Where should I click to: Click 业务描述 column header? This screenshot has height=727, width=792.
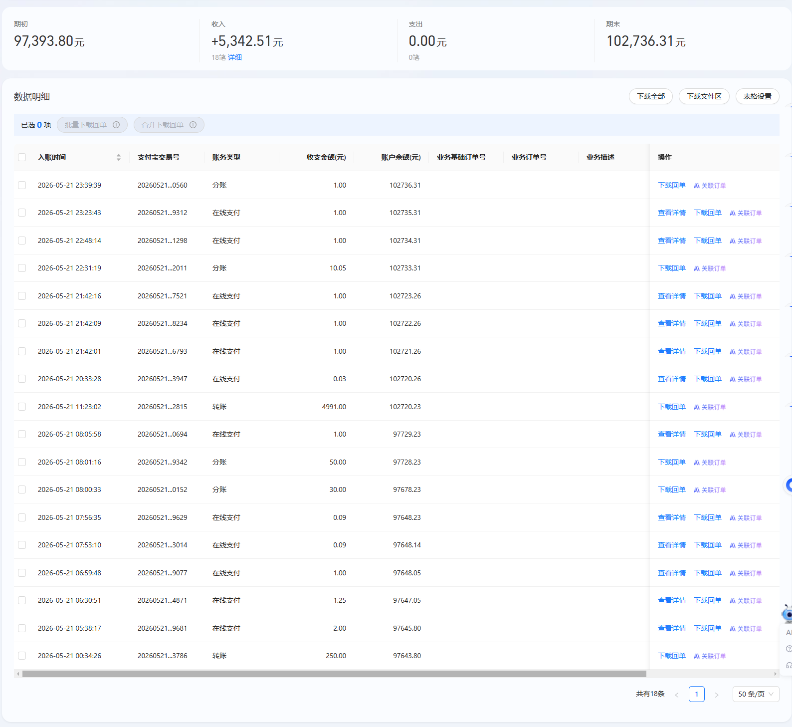coord(600,157)
